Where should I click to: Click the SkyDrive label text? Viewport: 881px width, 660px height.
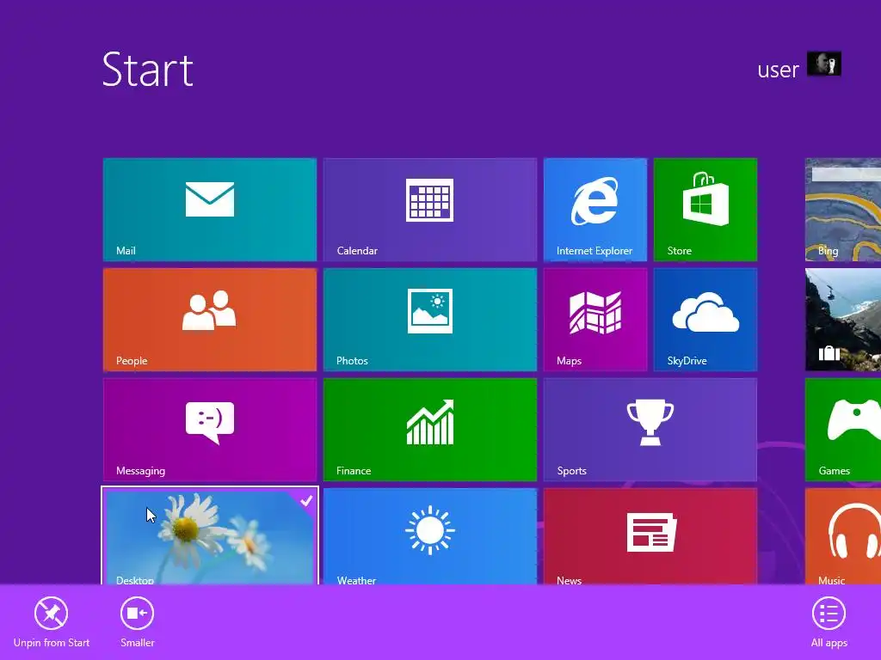click(687, 361)
